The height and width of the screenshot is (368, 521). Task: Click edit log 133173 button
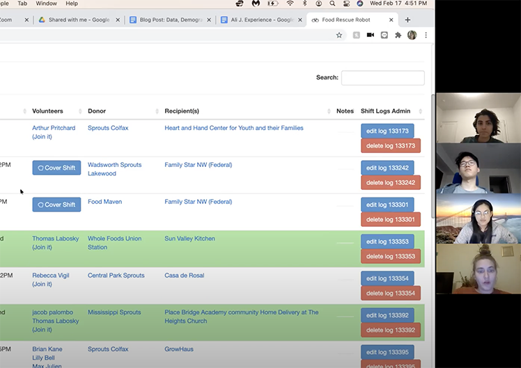tap(387, 131)
